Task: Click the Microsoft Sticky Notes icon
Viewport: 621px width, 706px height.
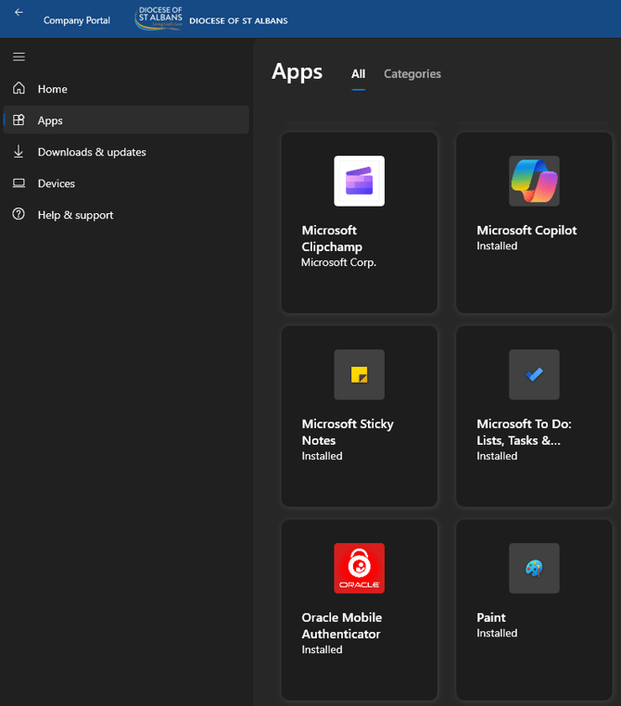Action: 359,374
